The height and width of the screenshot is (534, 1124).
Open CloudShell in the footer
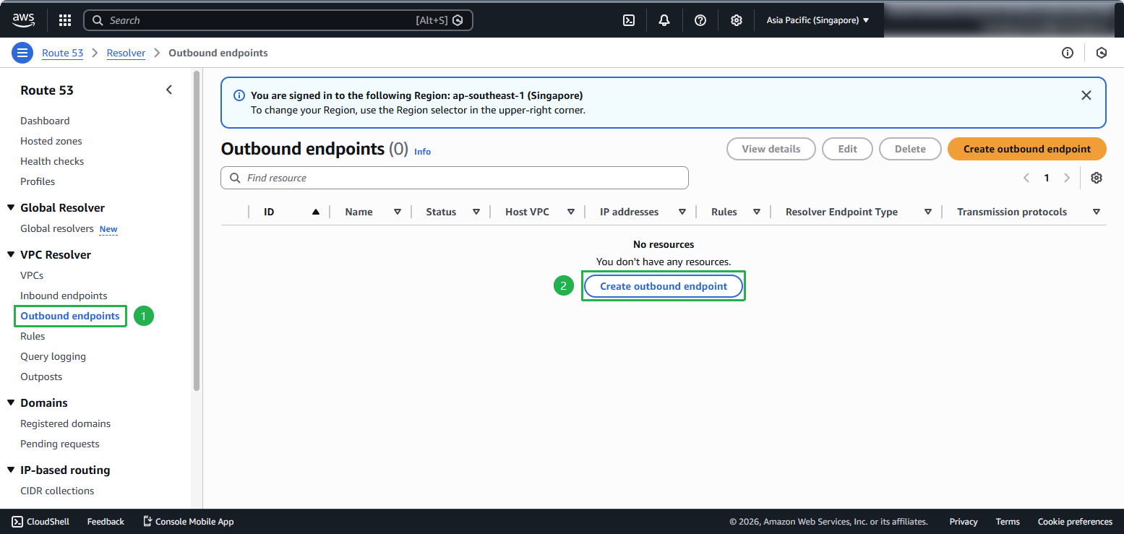[x=40, y=522]
